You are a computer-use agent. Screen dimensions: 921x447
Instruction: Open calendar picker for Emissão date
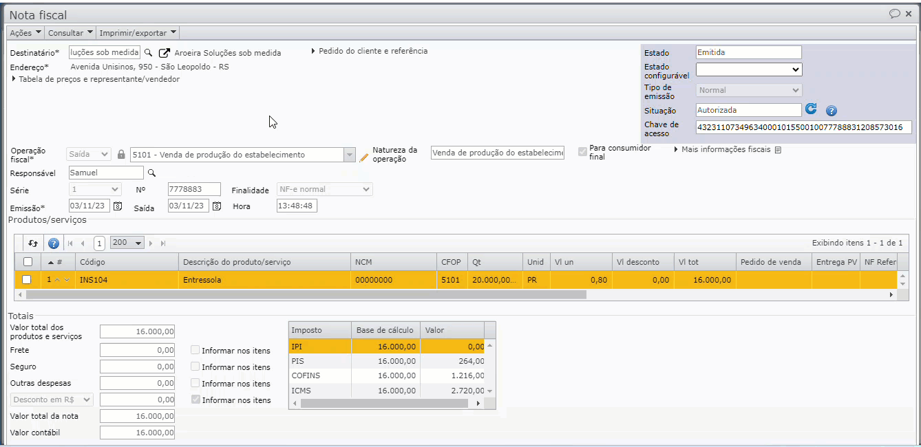pos(118,206)
